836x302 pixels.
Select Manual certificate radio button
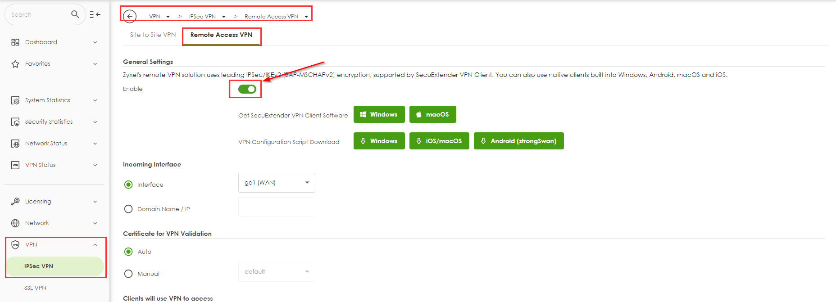[x=128, y=274]
